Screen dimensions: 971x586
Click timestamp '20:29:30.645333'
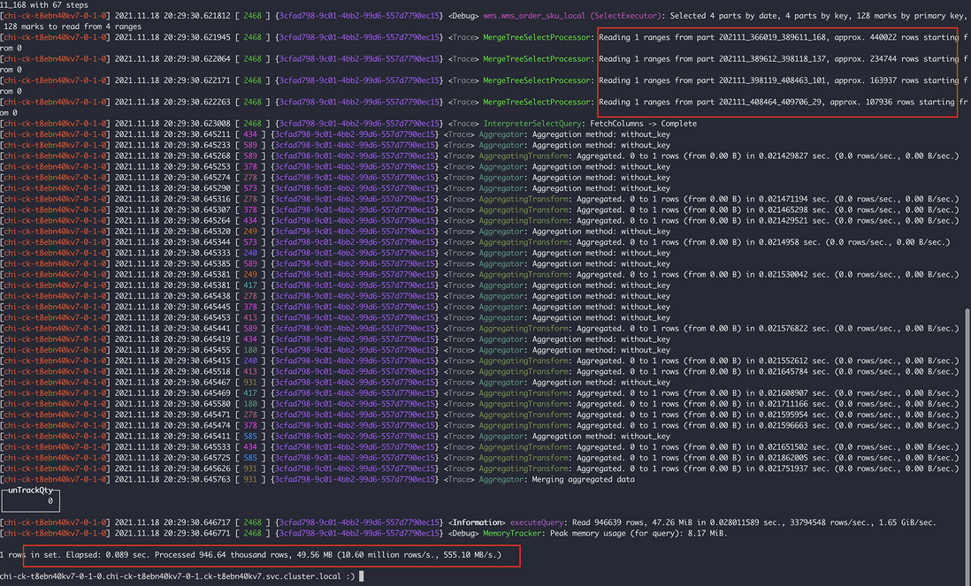pyautogui.click(x=197, y=253)
